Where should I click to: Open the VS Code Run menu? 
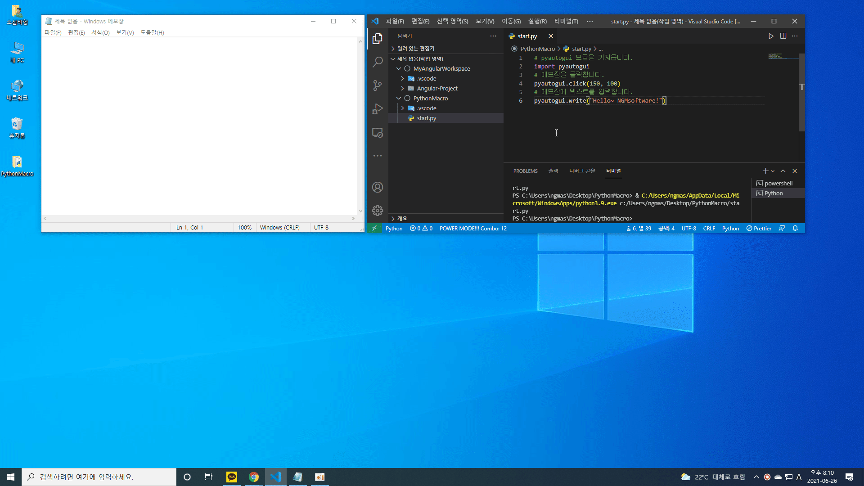(x=537, y=21)
